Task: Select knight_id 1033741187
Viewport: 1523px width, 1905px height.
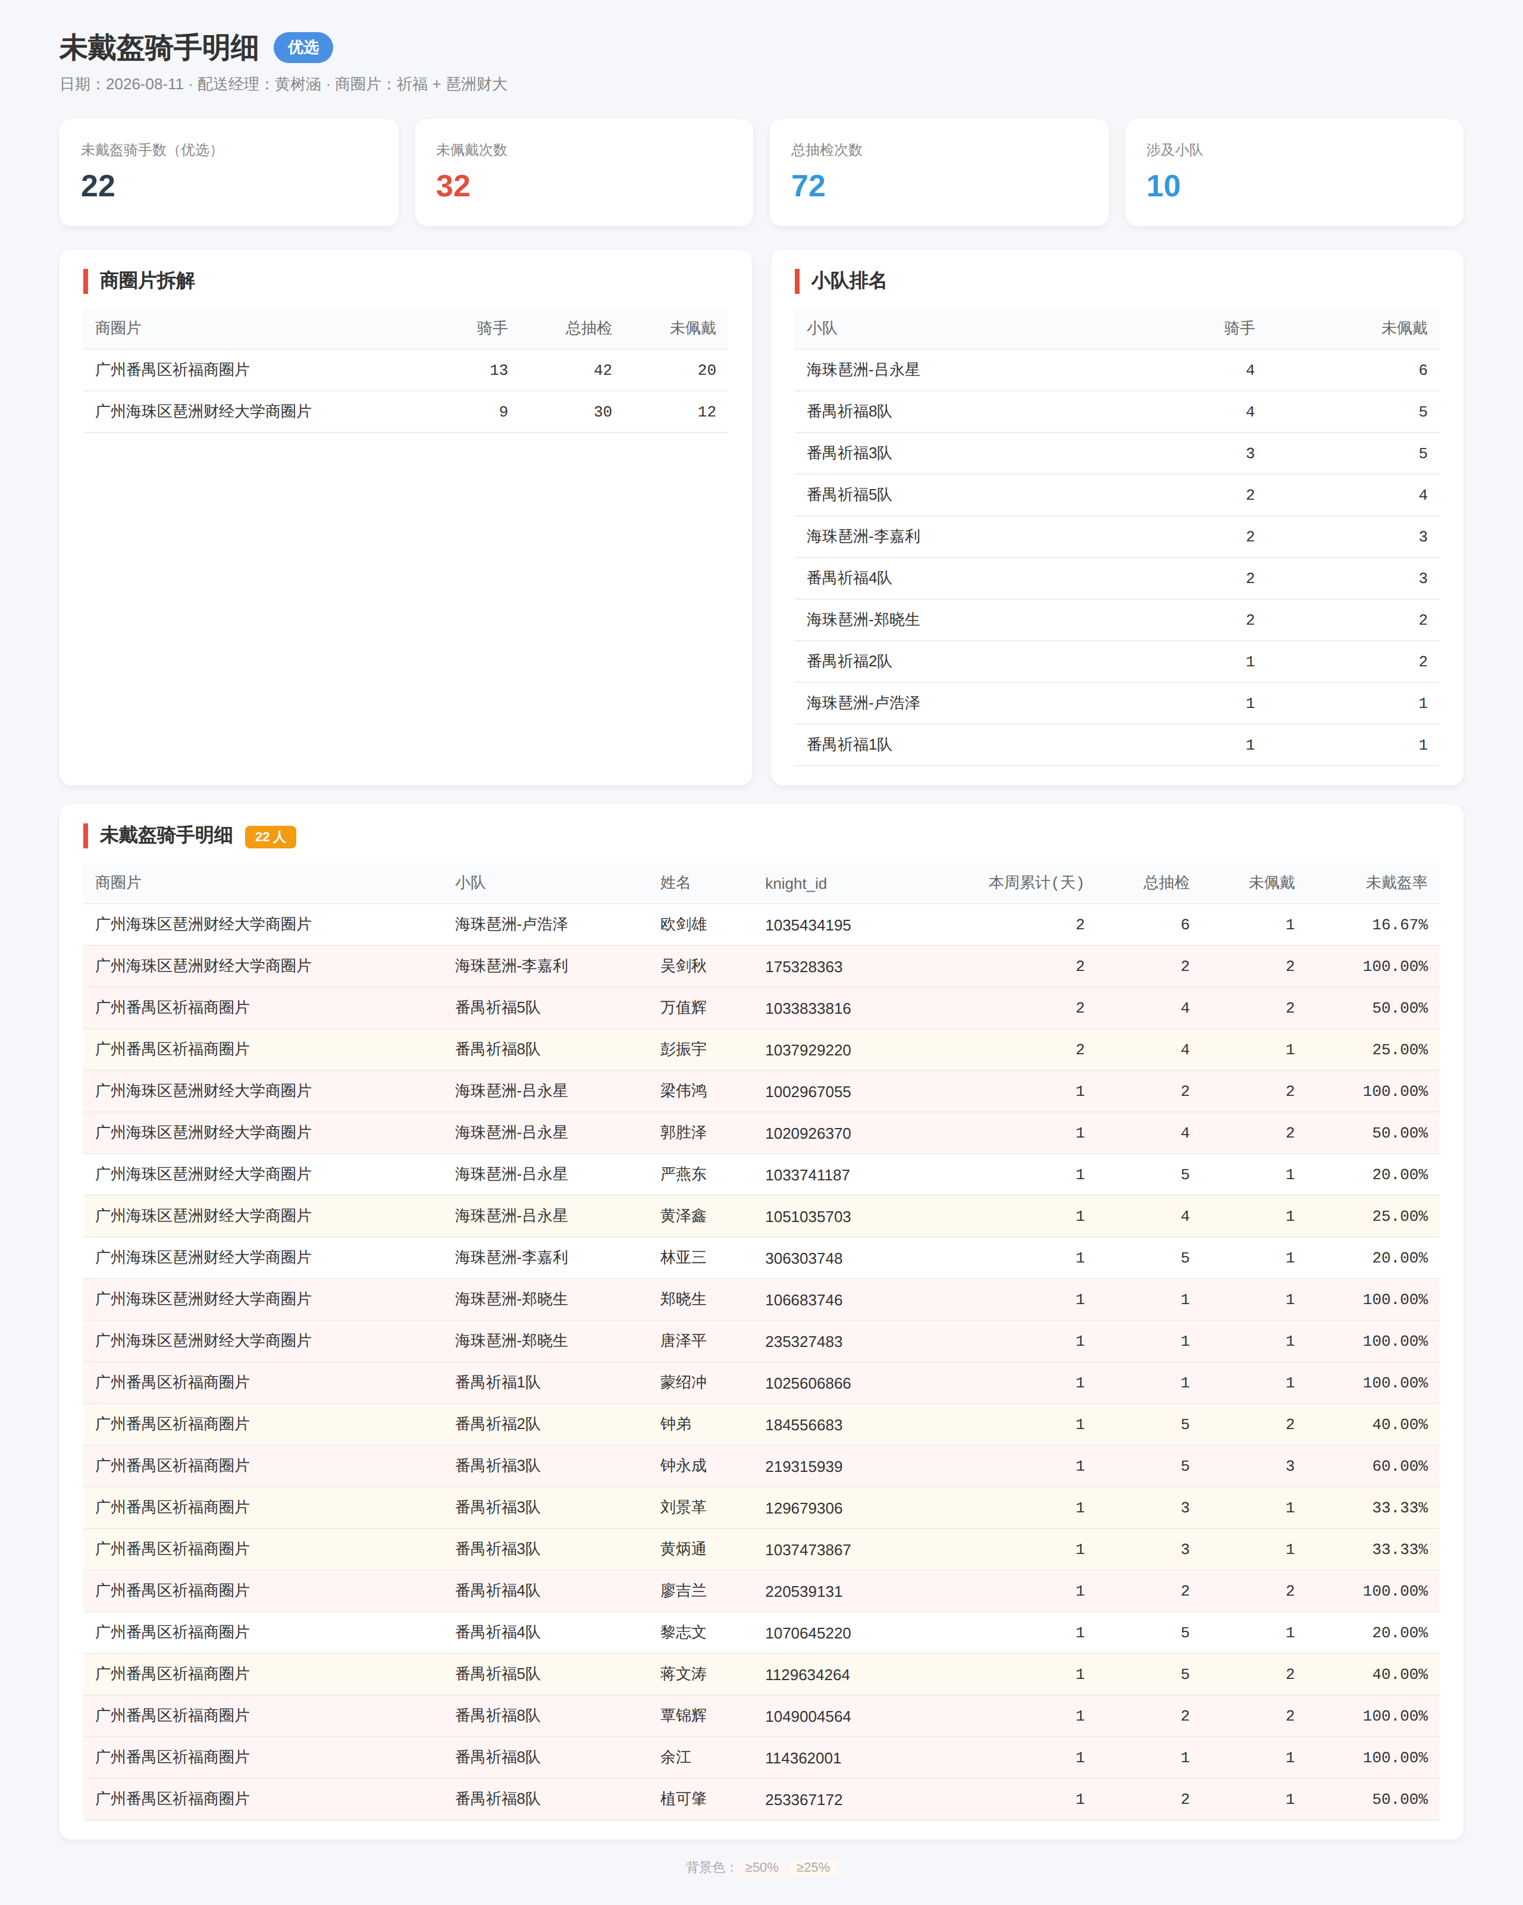Action: pos(807,1174)
